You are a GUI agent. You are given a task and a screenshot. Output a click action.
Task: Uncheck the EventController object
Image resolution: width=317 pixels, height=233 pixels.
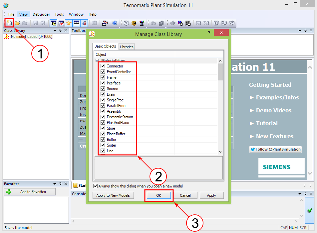103,71
